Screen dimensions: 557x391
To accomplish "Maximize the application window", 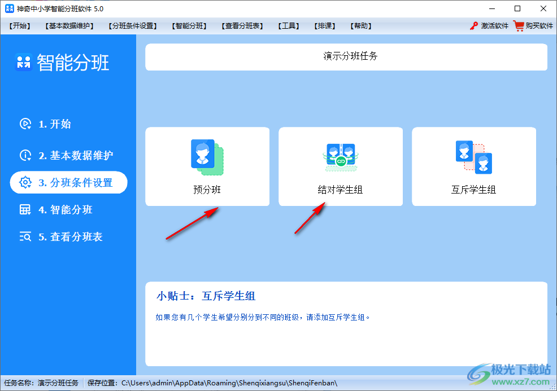I will tap(517, 8).
